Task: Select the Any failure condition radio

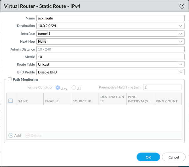Action: tap(58, 88)
